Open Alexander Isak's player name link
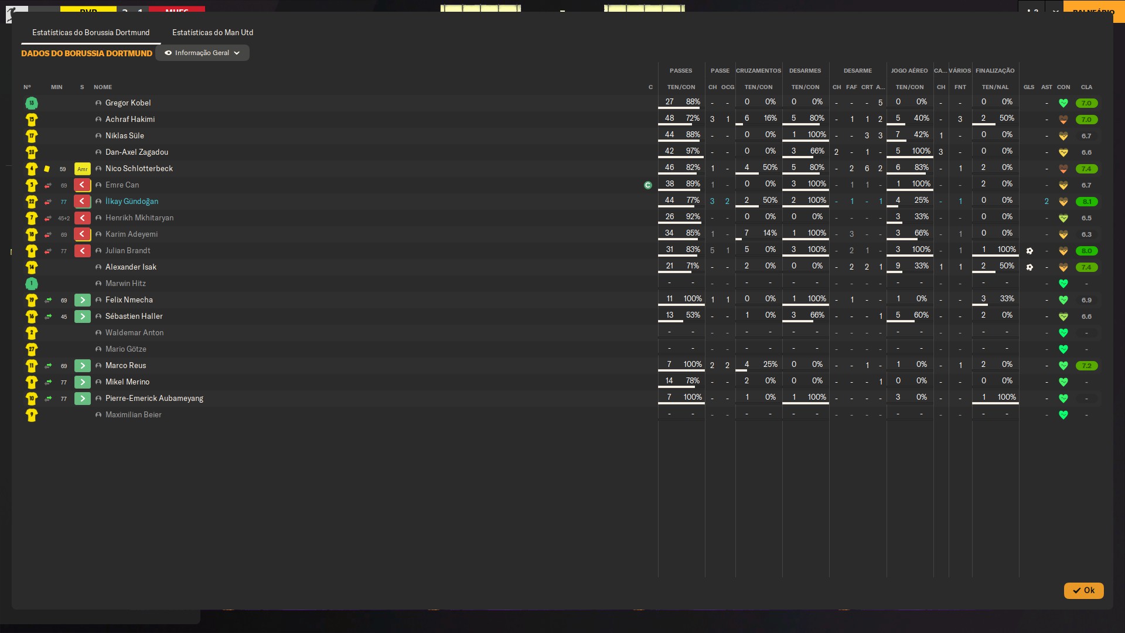The image size is (1125, 633). (x=131, y=267)
